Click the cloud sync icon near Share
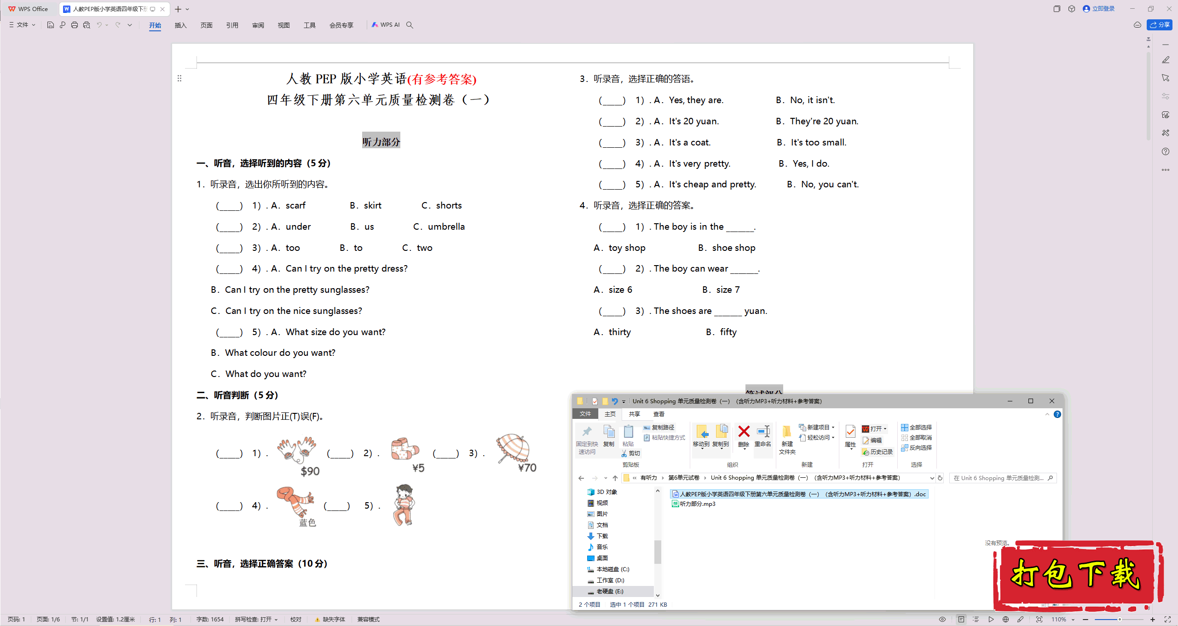 [x=1137, y=25]
